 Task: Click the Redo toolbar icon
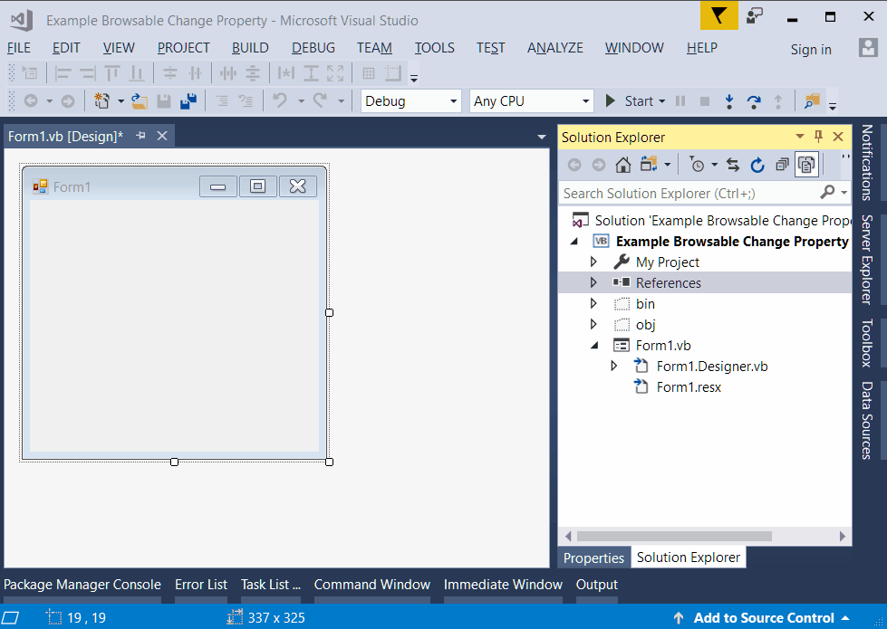tap(320, 100)
